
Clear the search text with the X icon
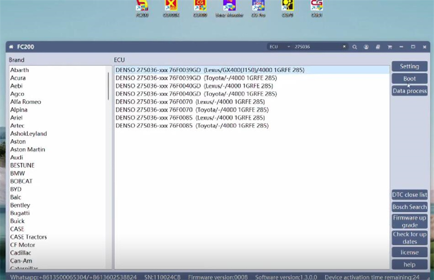tap(344, 47)
